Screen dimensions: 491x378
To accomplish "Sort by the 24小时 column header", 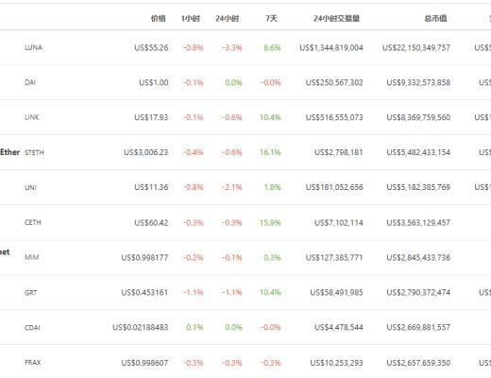I will (x=227, y=19).
